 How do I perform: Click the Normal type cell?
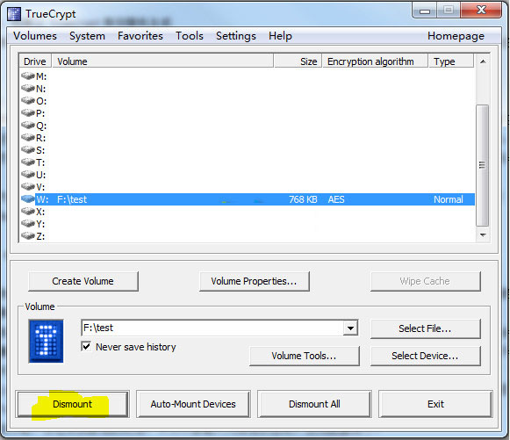click(449, 199)
